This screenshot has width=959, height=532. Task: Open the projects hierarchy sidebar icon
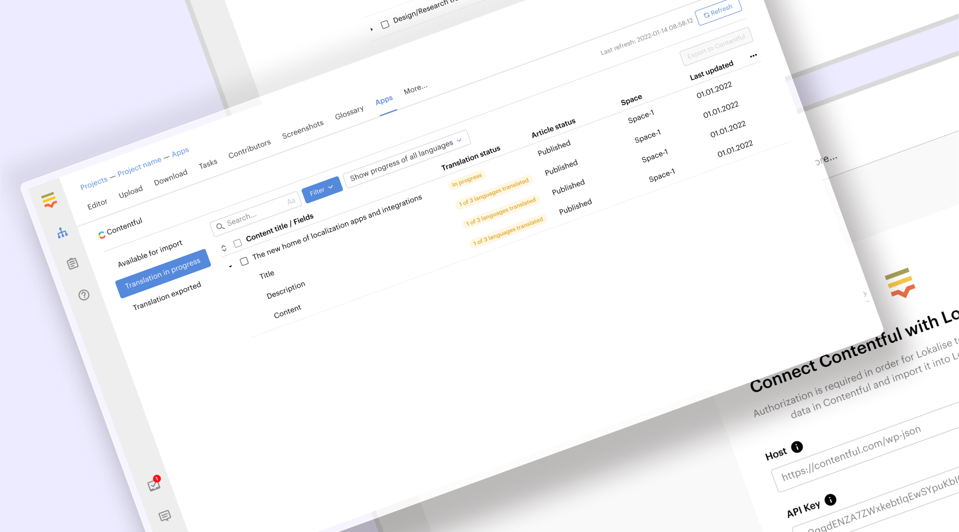coord(63,233)
